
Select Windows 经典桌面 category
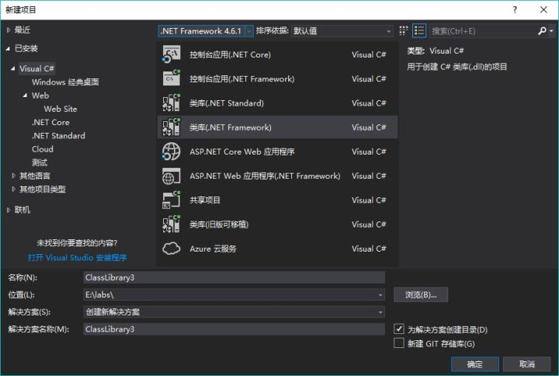(x=65, y=82)
